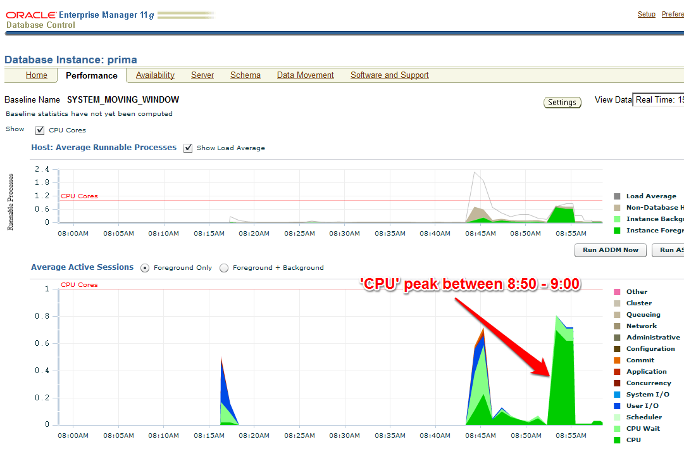Click the CPU Wait legend swatch
The height and width of the screenshot is (451, 684).
pyautogui.click(x=617, y=429)
